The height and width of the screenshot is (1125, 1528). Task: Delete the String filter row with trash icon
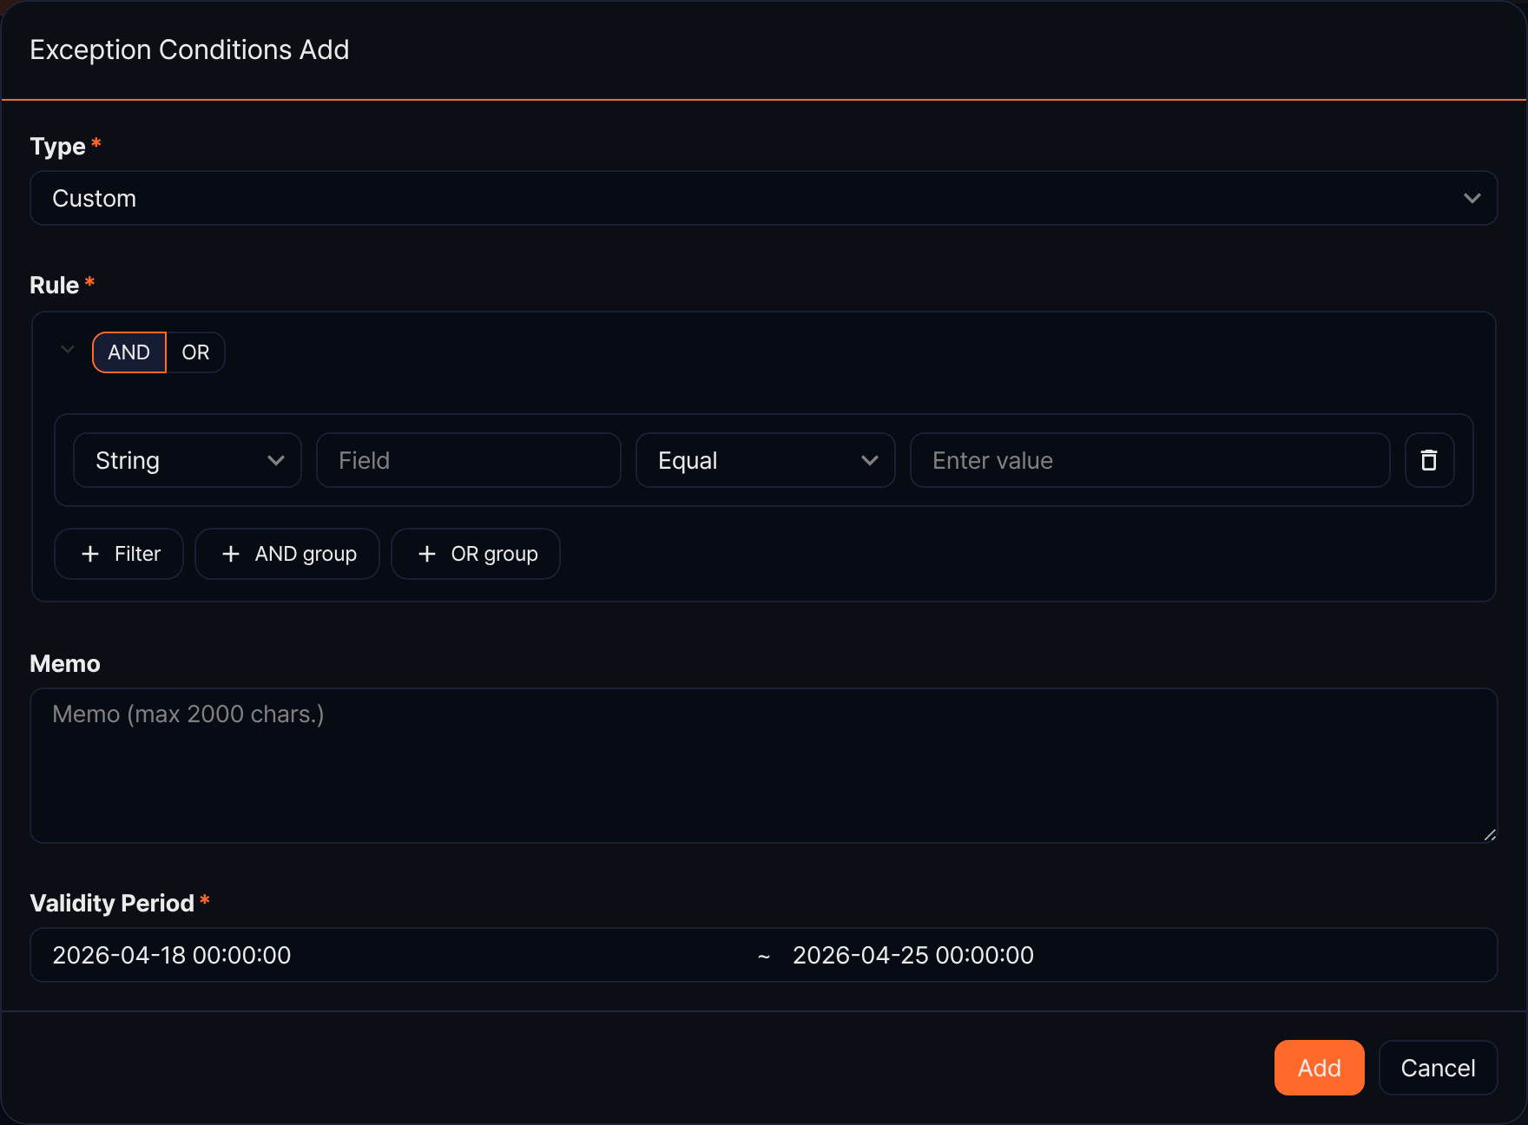(x=1429, y=460)
